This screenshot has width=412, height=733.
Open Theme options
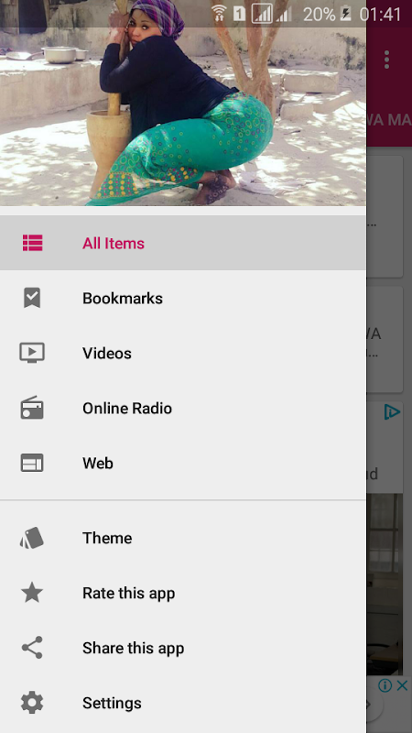coord(183,538)
